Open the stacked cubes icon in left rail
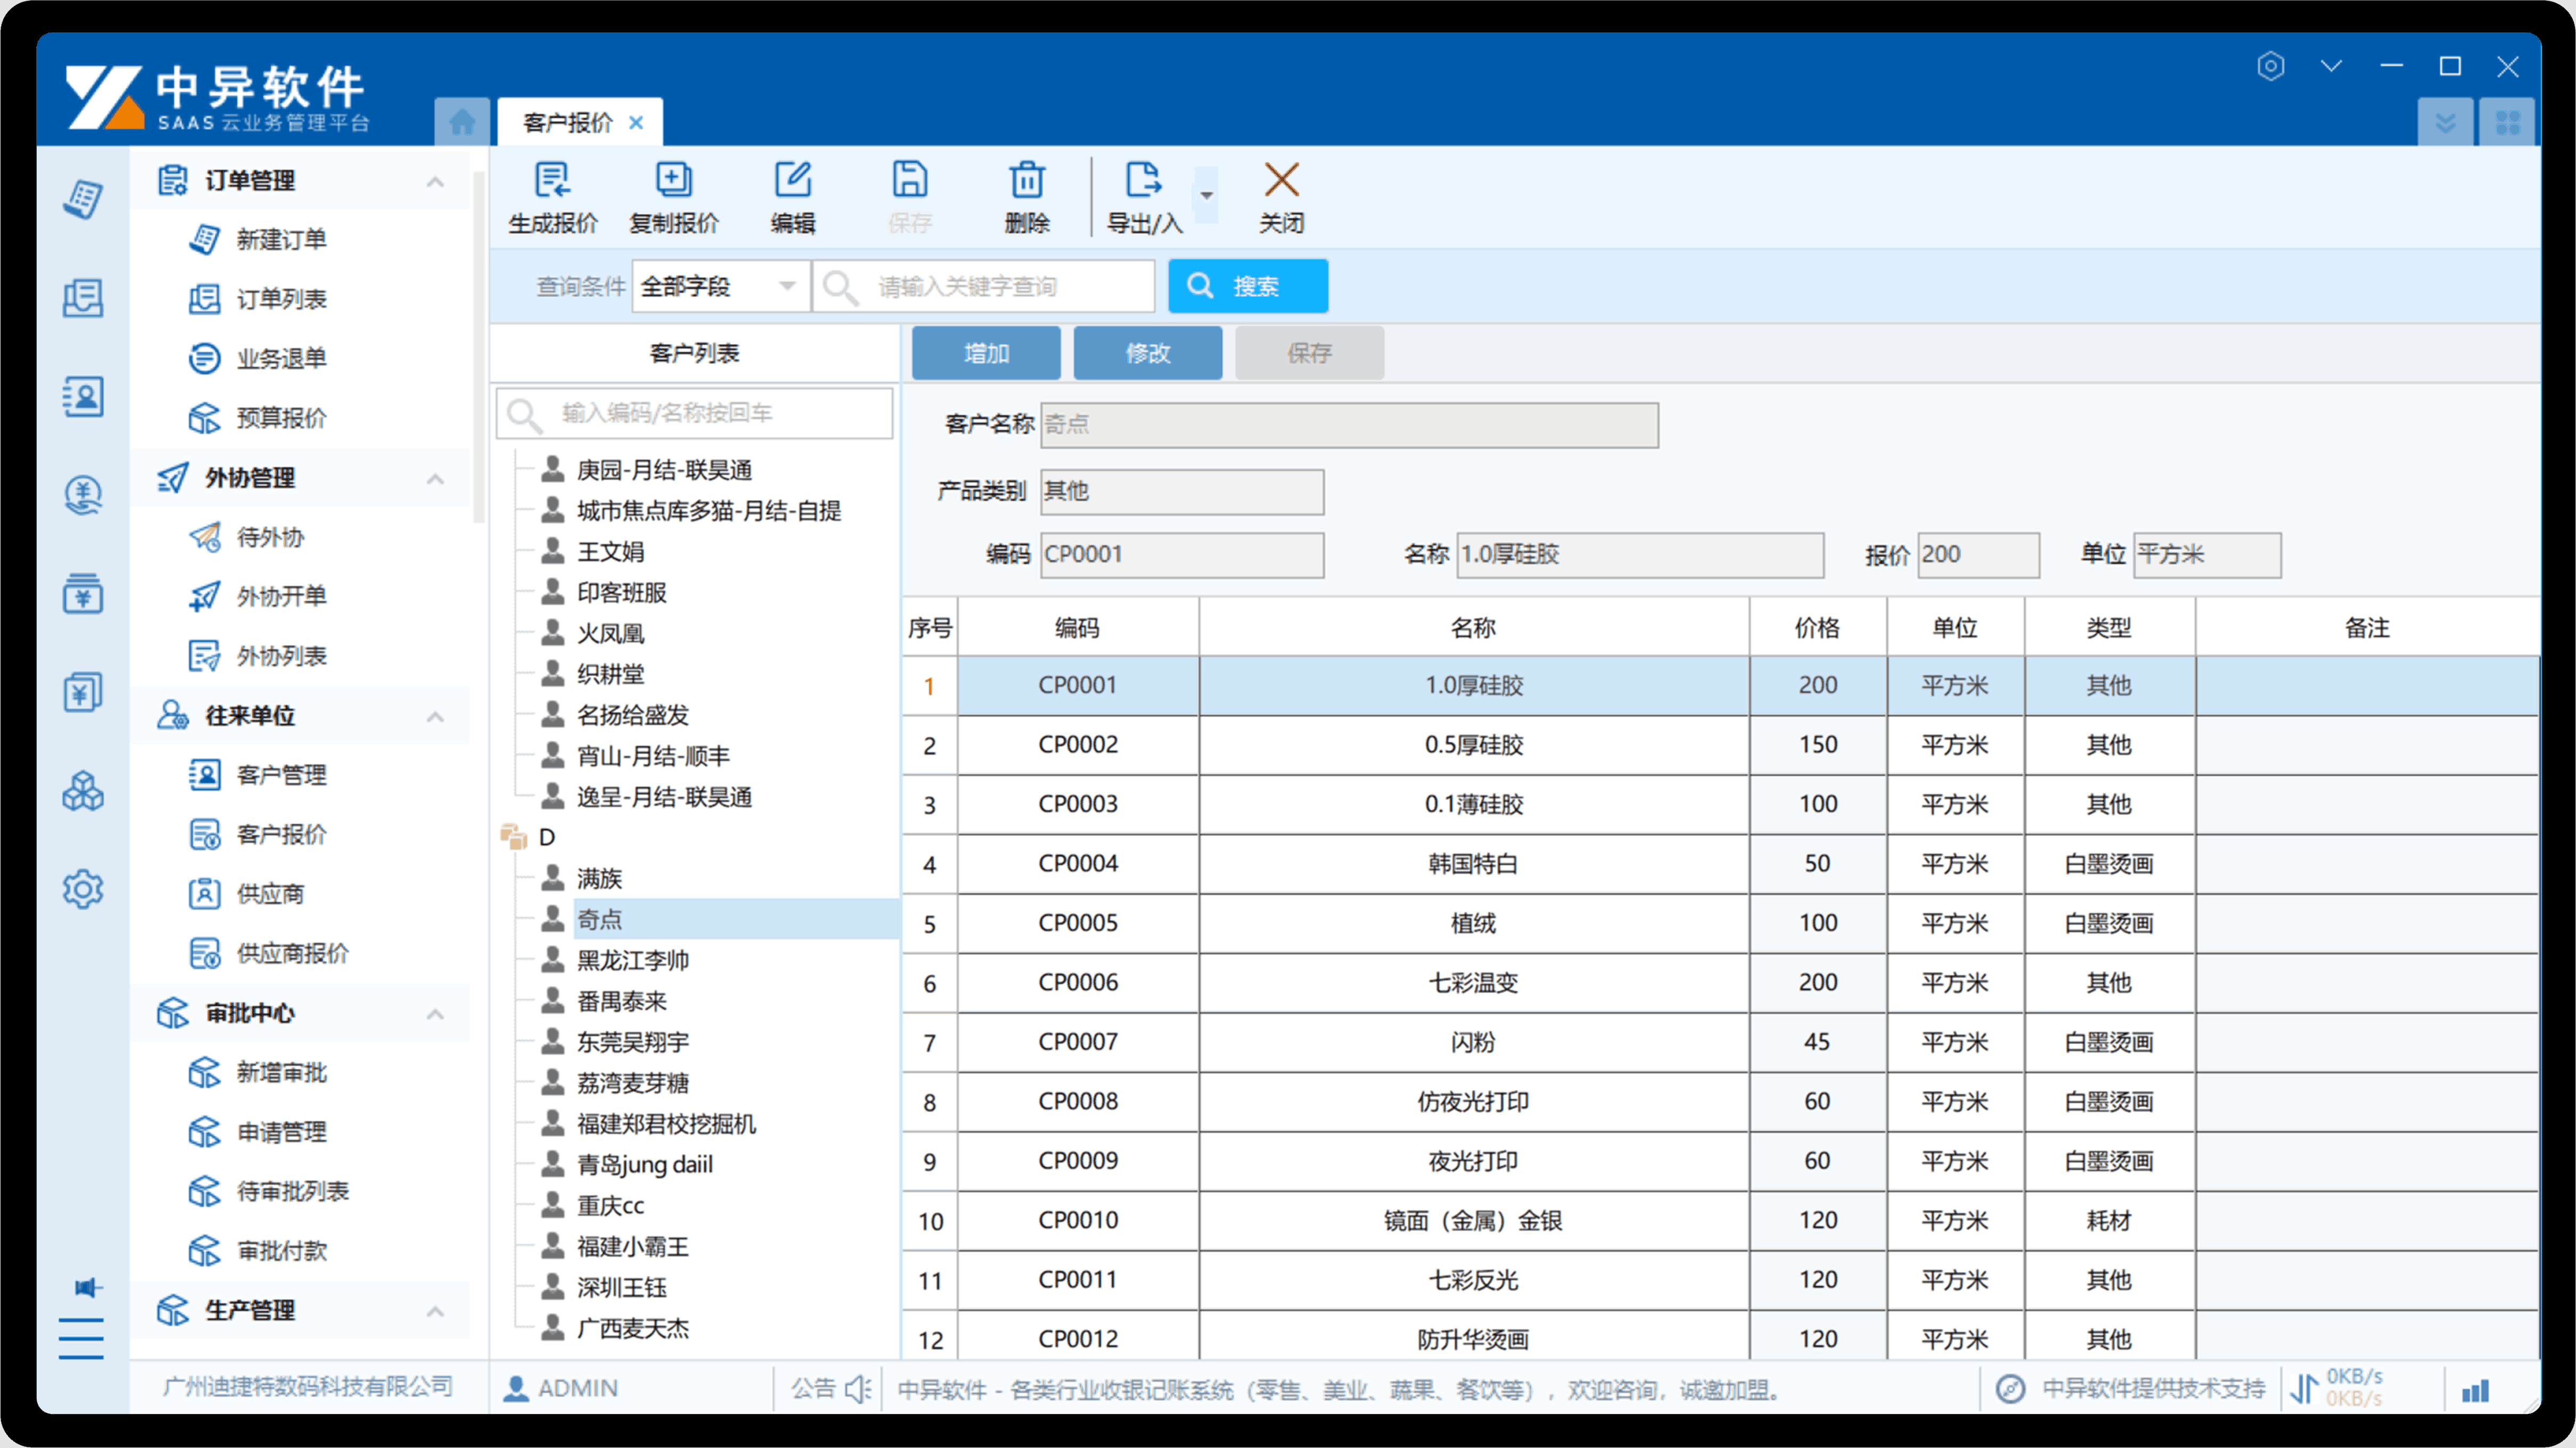This screenshot has height=1448, width=2576. point(83,791)
